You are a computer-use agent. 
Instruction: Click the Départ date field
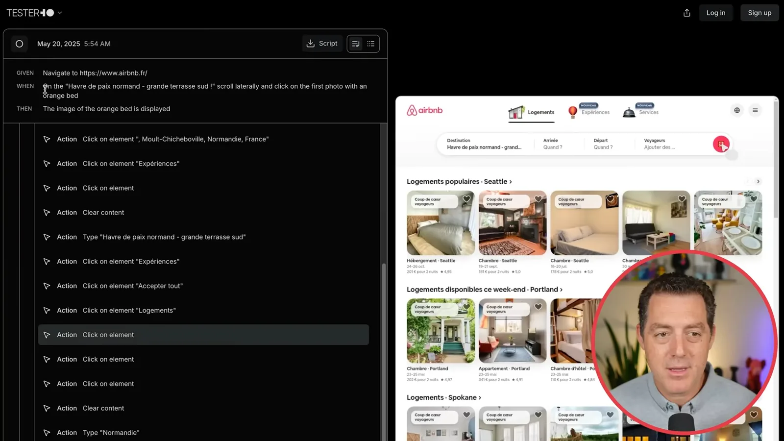(610, 144)
